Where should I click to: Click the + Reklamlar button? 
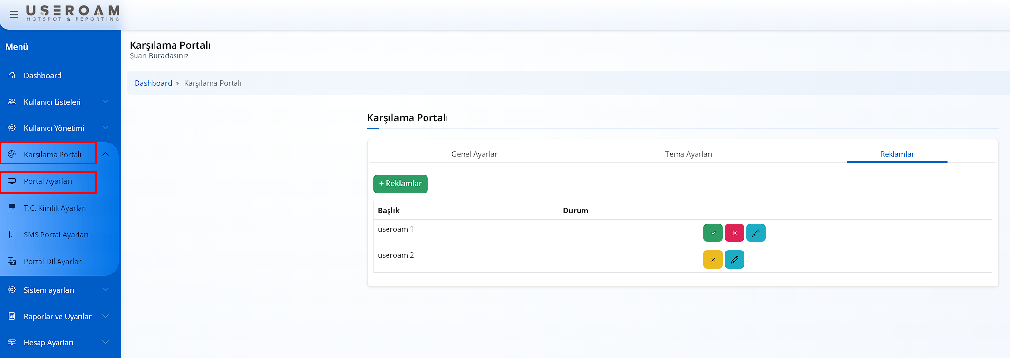click(400, 184)
